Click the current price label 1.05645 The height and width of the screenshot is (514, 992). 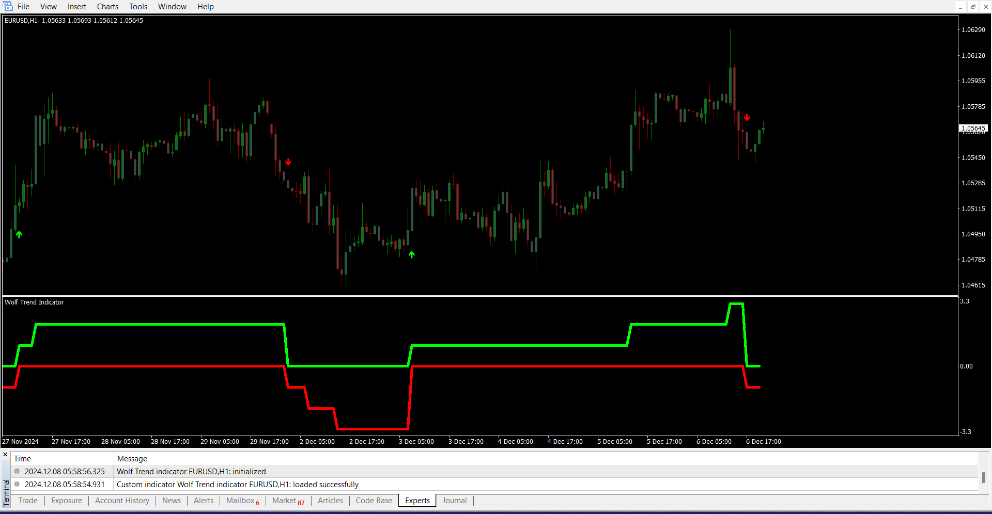pos(973,128)
